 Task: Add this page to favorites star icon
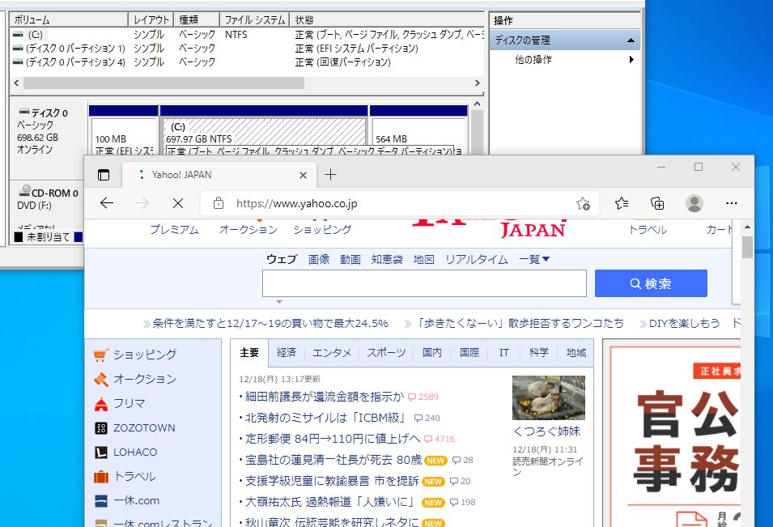[583, 203]
